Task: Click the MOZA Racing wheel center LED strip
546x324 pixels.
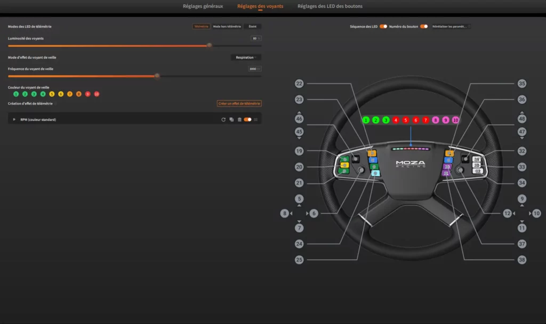Action: click(411, 149)
